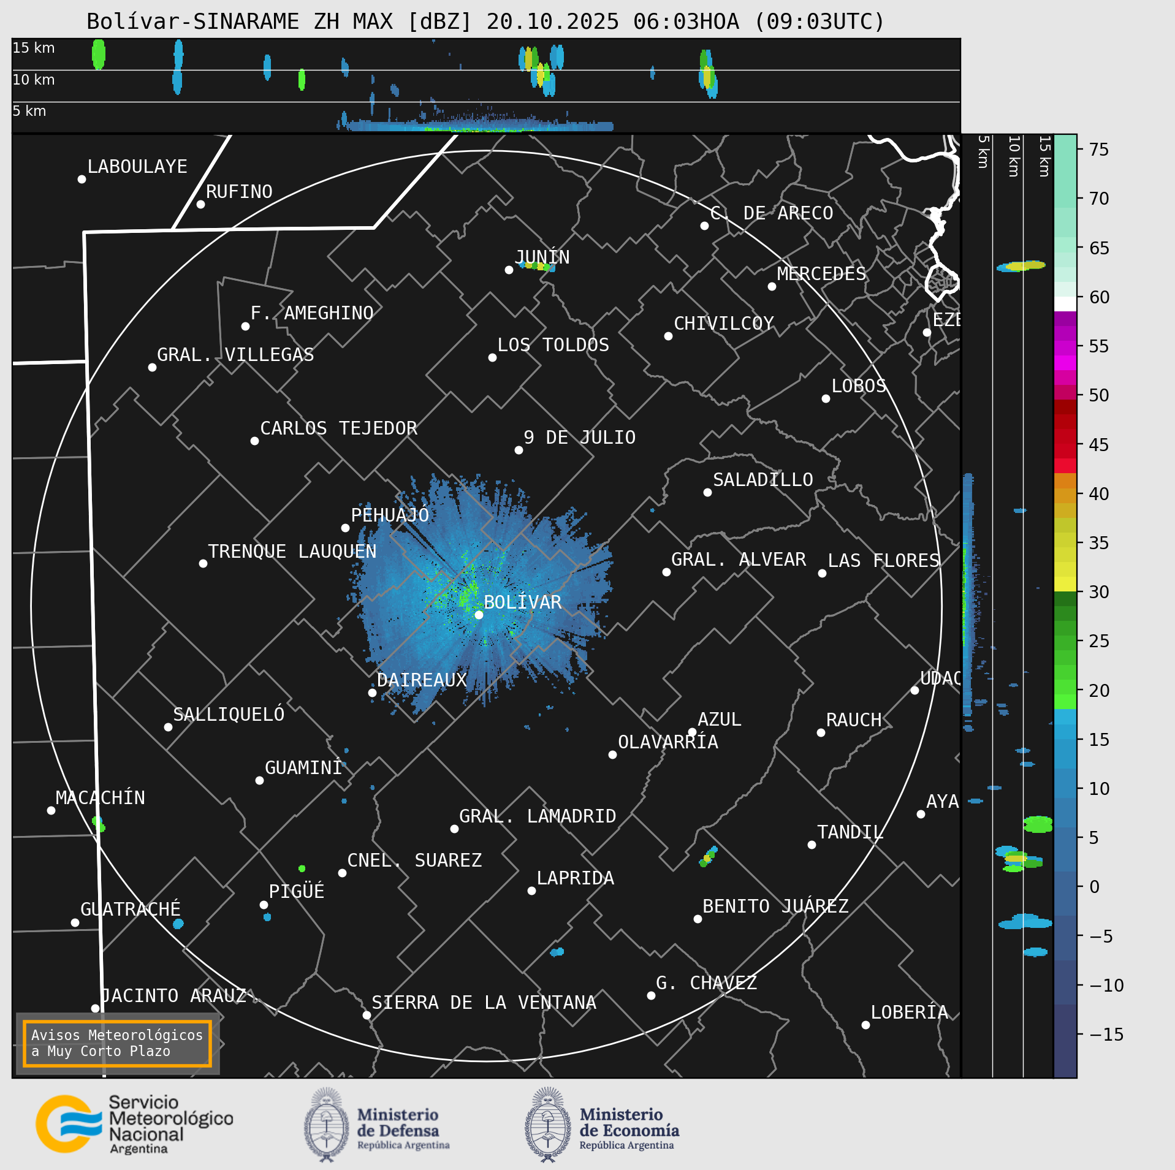Click the 75 tick label on colorbar

tap(1098, 149)
